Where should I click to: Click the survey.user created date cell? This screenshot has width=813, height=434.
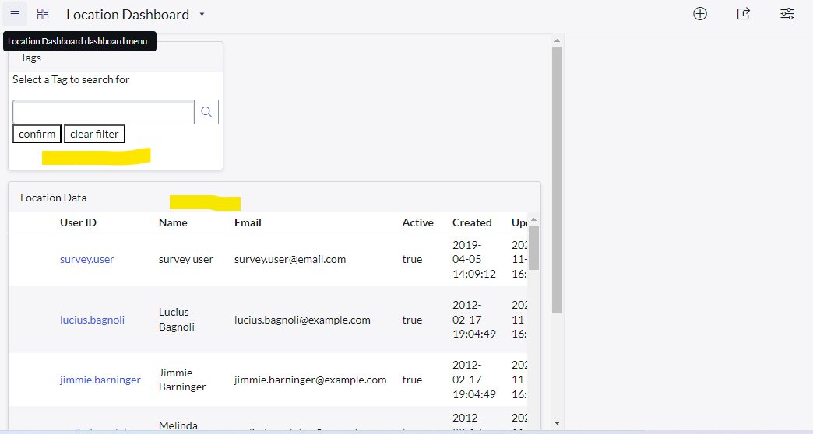[x=474, y=260]
